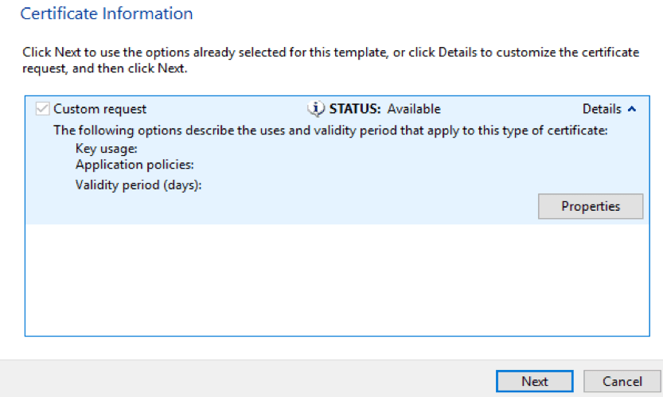Viewport: 663px width, 397px height.
Task: Click the options description sentence
Action: click(x=330, y=130)
